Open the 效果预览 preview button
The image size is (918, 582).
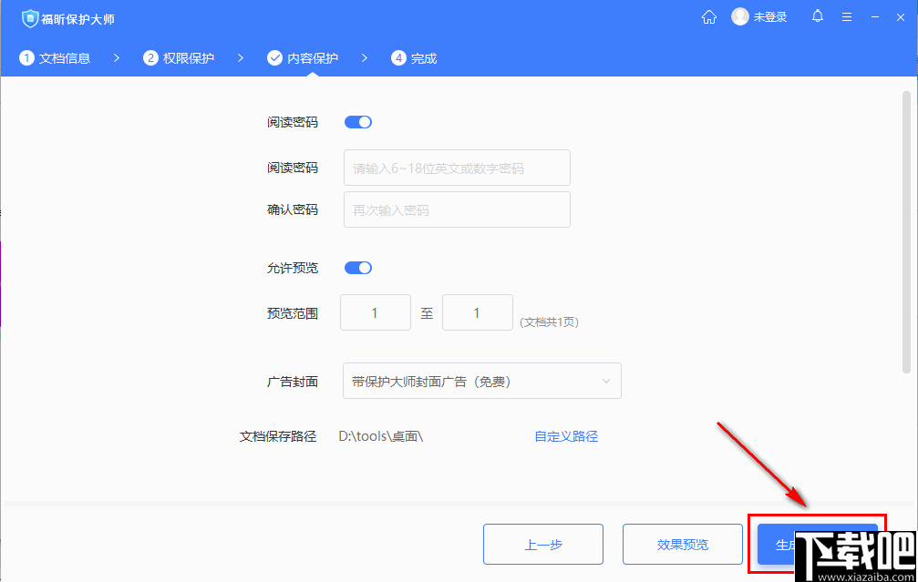pos(682,544)
